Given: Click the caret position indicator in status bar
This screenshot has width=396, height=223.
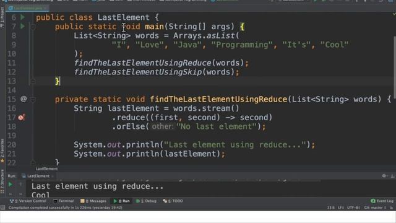Looking at the screenshot, I should (331, 208).
